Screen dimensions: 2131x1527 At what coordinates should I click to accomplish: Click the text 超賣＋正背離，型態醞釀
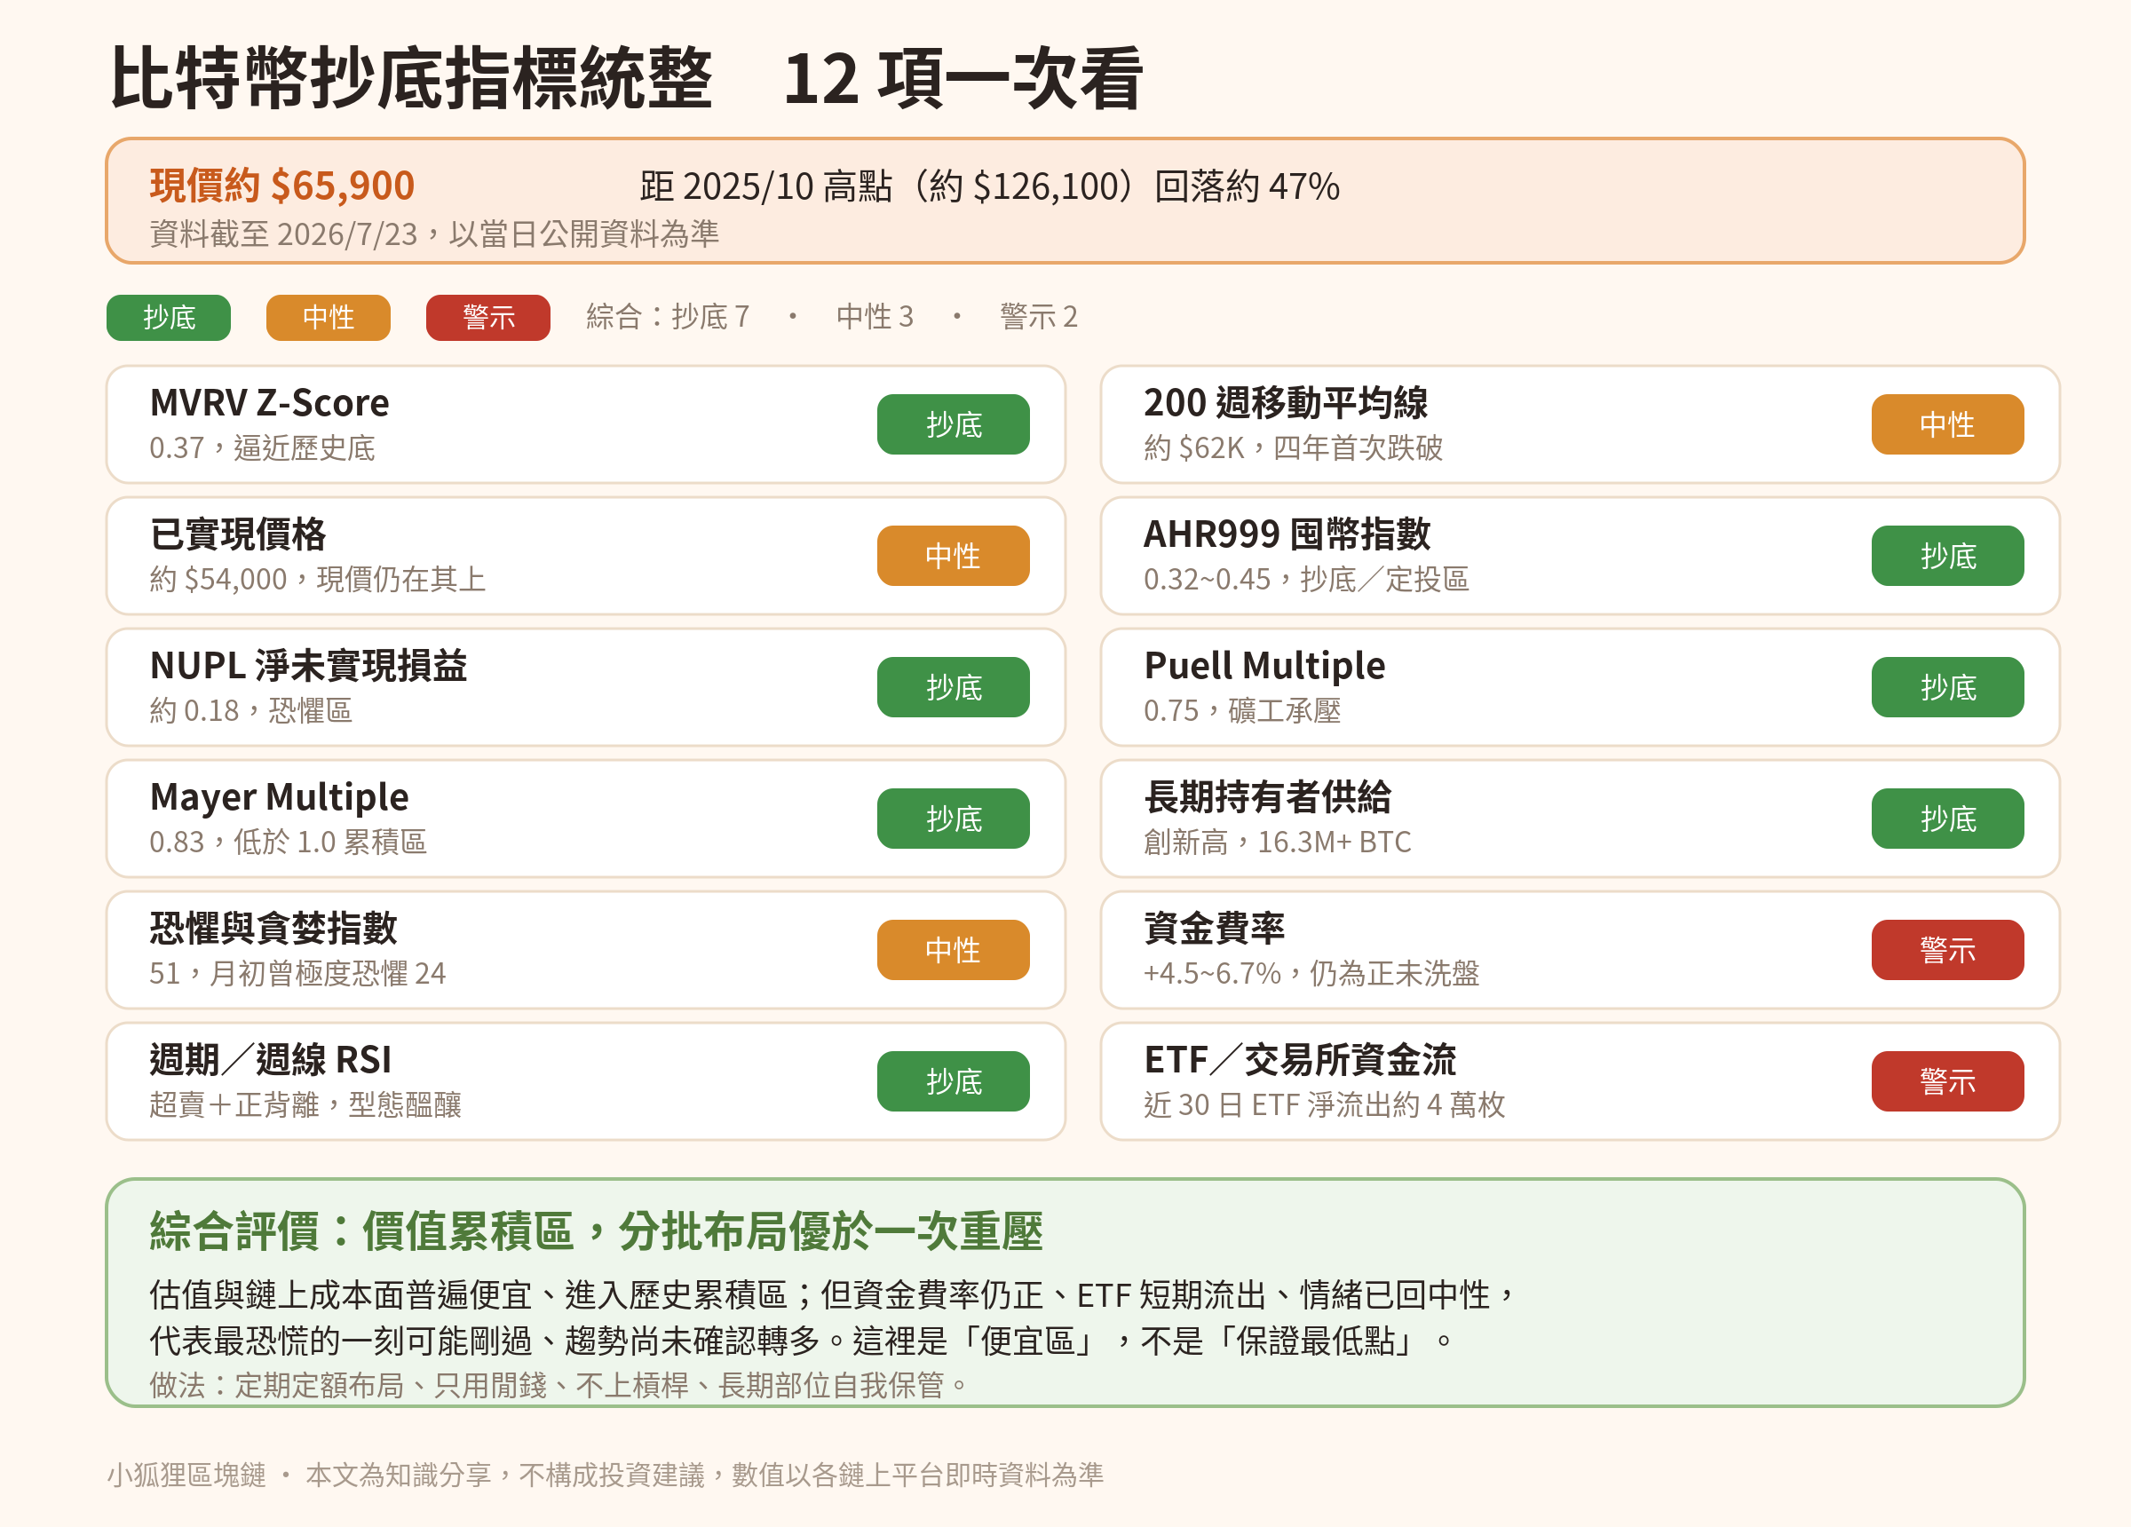point(305,1106)
